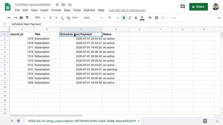Image resolution: width=223 pixels, height=125 pixels.
Task: Collapse the menus with the chevron
Action: tap(219, 18)
